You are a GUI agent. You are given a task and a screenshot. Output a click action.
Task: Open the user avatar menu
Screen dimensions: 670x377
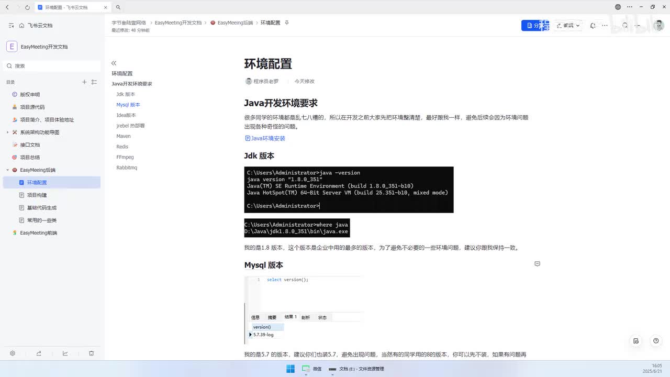(x=658, y=25)
